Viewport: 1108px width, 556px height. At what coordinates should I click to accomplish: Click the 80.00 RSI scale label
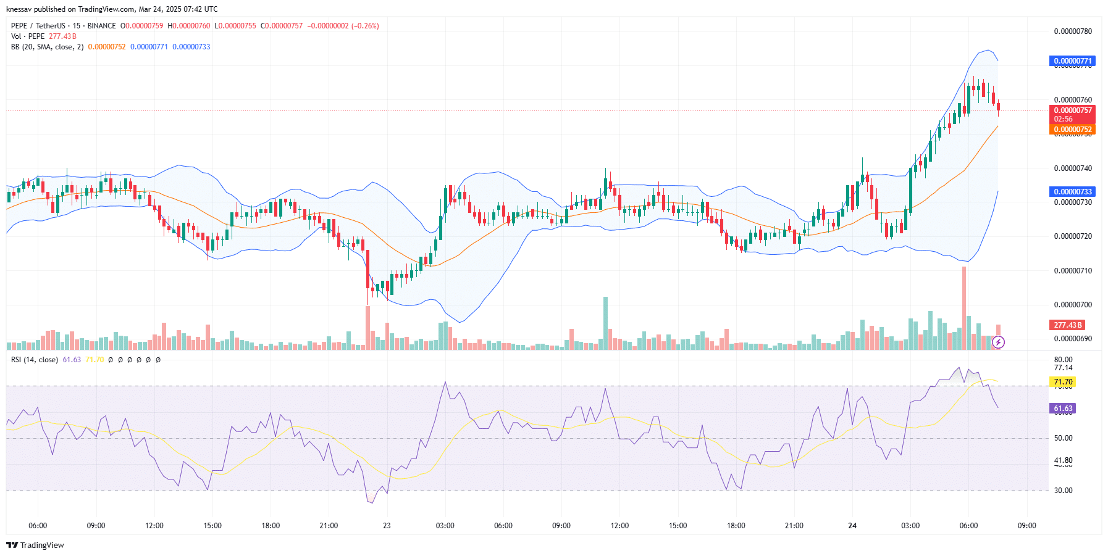click(1063, 360)
